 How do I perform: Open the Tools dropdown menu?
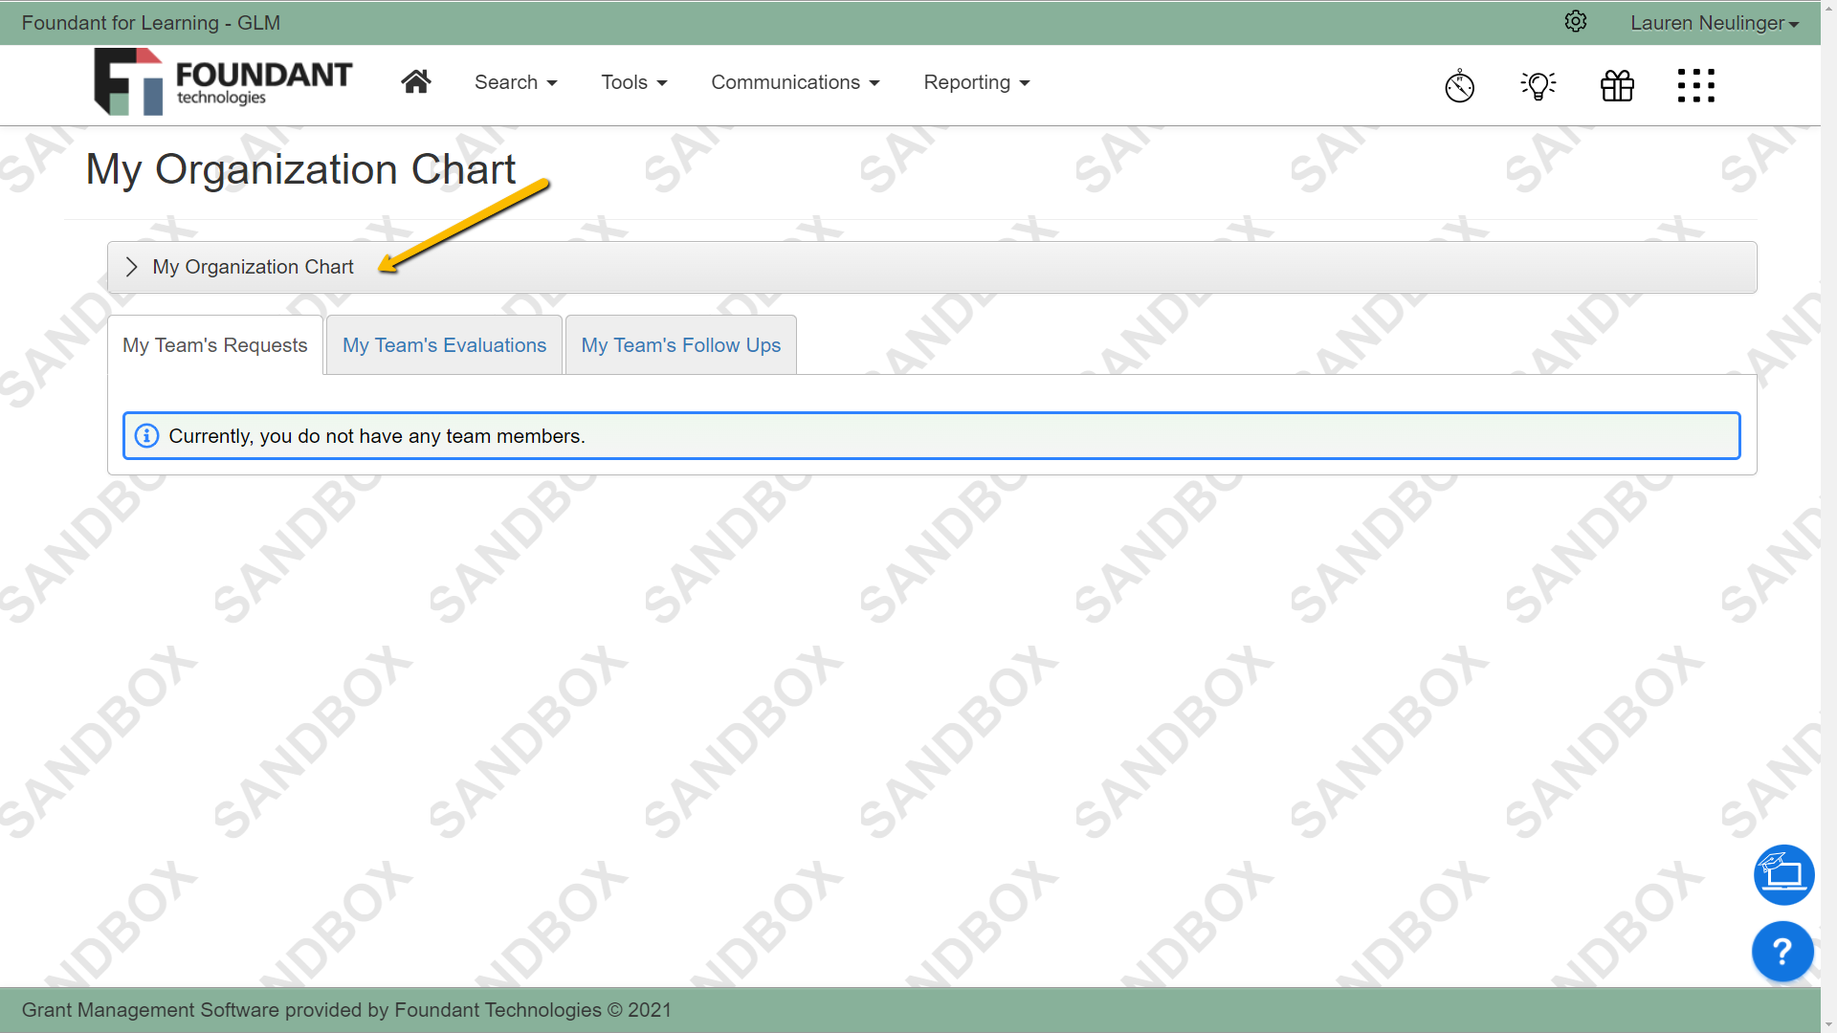coord(633,82)
